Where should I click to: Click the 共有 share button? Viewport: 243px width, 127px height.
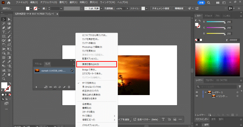point(201,3)
